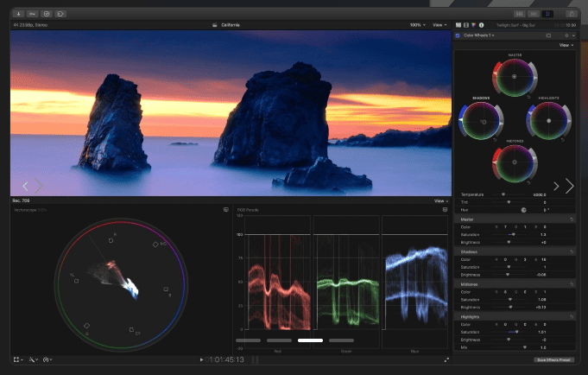Click the Midtones color wheel center puck
Image resolution: width=588 pixels, height=375 pixels.
[515, 162]
